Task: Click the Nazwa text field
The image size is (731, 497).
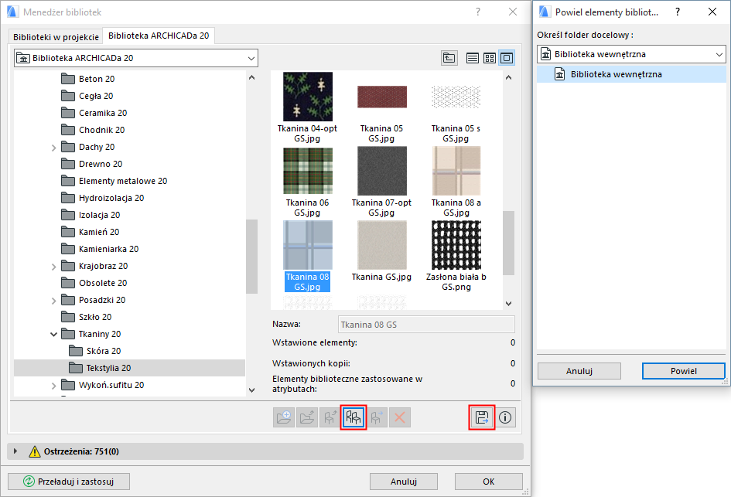Action: (426, 325)
